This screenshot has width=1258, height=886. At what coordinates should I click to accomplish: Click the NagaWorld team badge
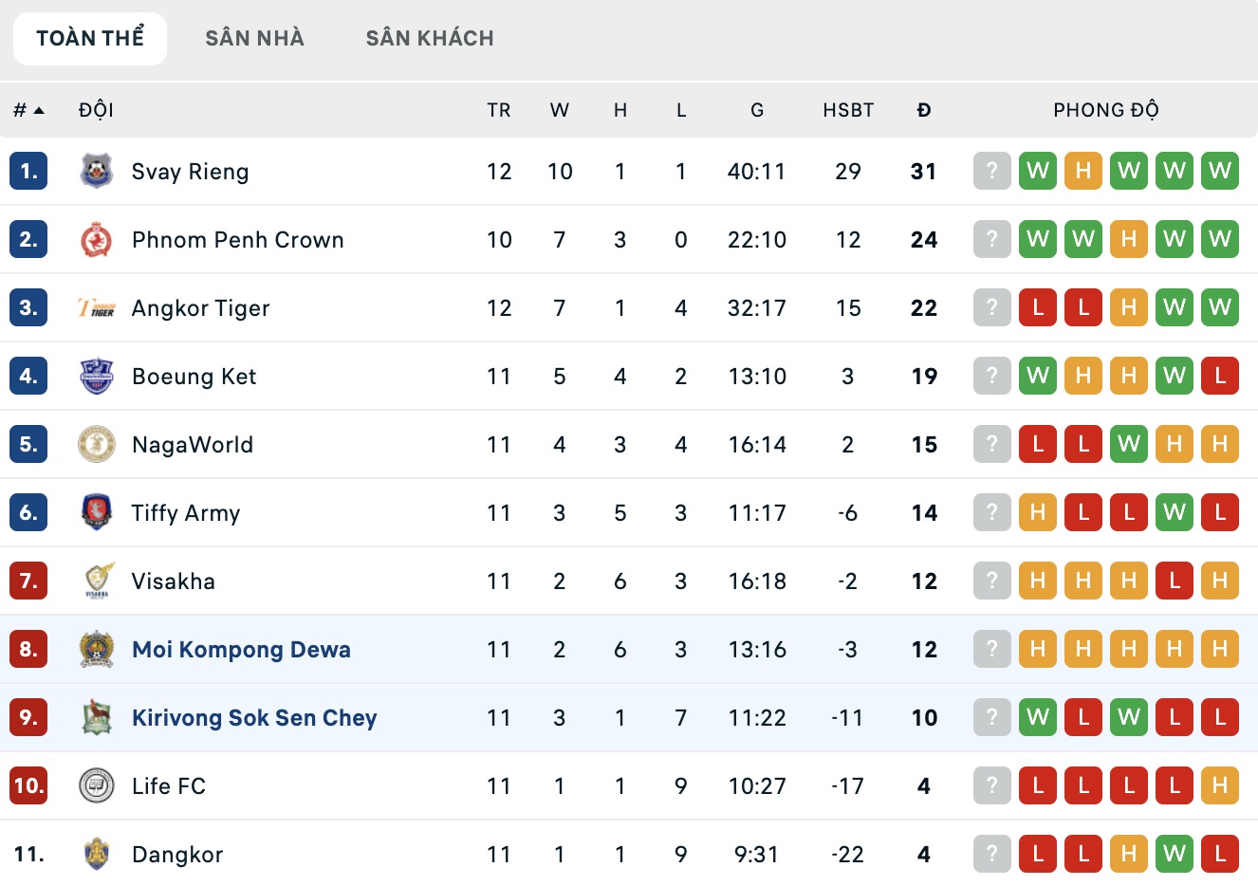click(96, 444)
